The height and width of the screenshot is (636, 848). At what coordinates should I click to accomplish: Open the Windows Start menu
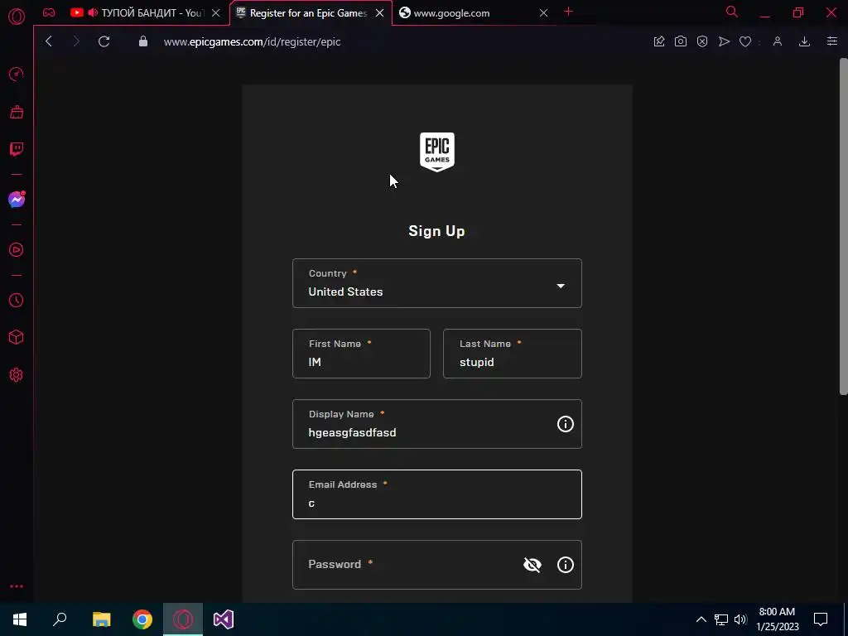[x=20, y=619]
